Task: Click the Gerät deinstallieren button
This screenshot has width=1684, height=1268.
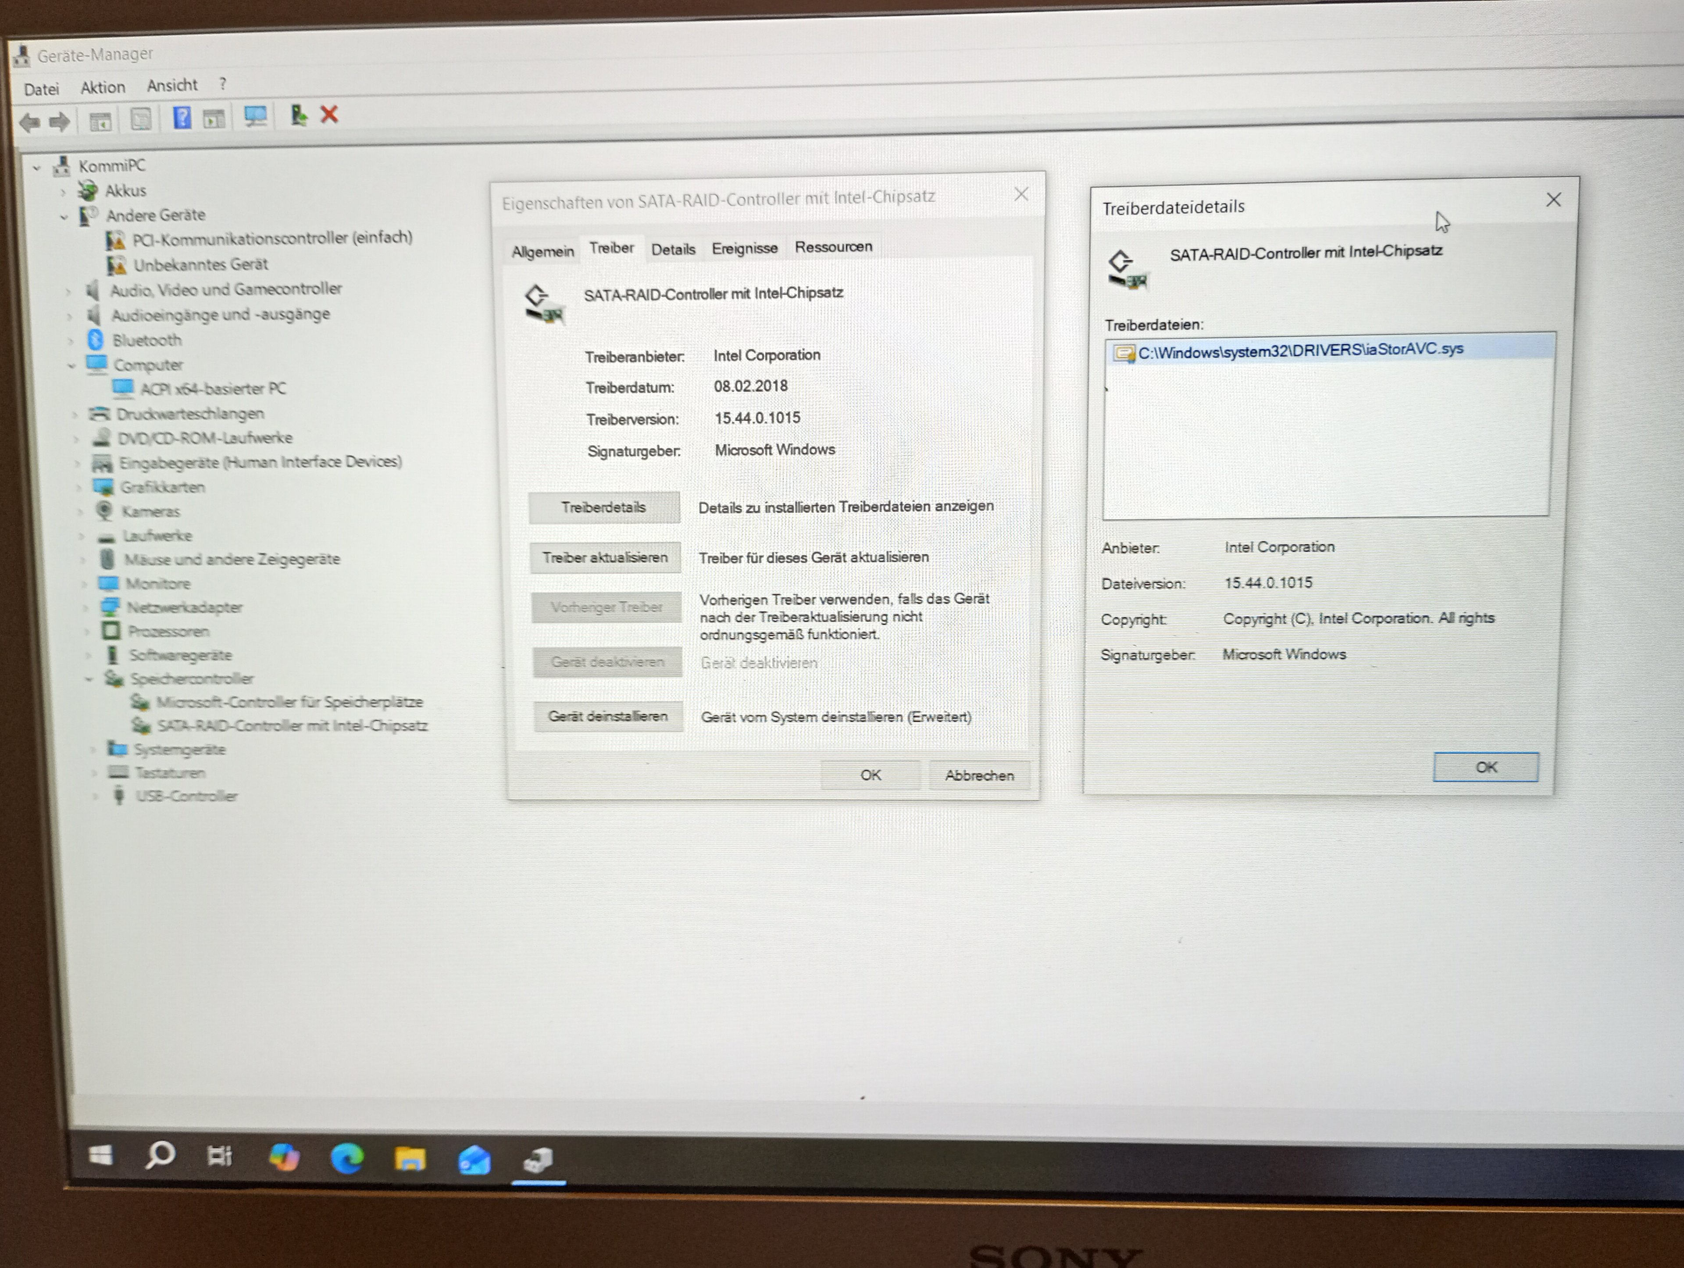Action: click(607, 716)
